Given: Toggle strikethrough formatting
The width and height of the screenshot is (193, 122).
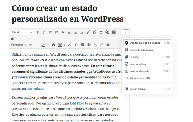Looking at the screenshot, I should 31,45.
